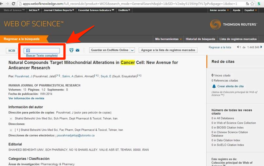Open the Web of Science top tab
264x166 pixels.
click(14, 10)
